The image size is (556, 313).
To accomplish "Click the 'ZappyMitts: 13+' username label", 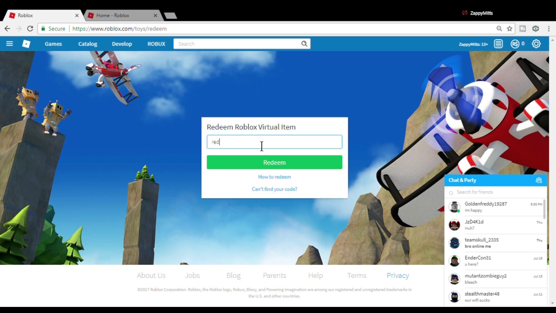I will [473, 44].
